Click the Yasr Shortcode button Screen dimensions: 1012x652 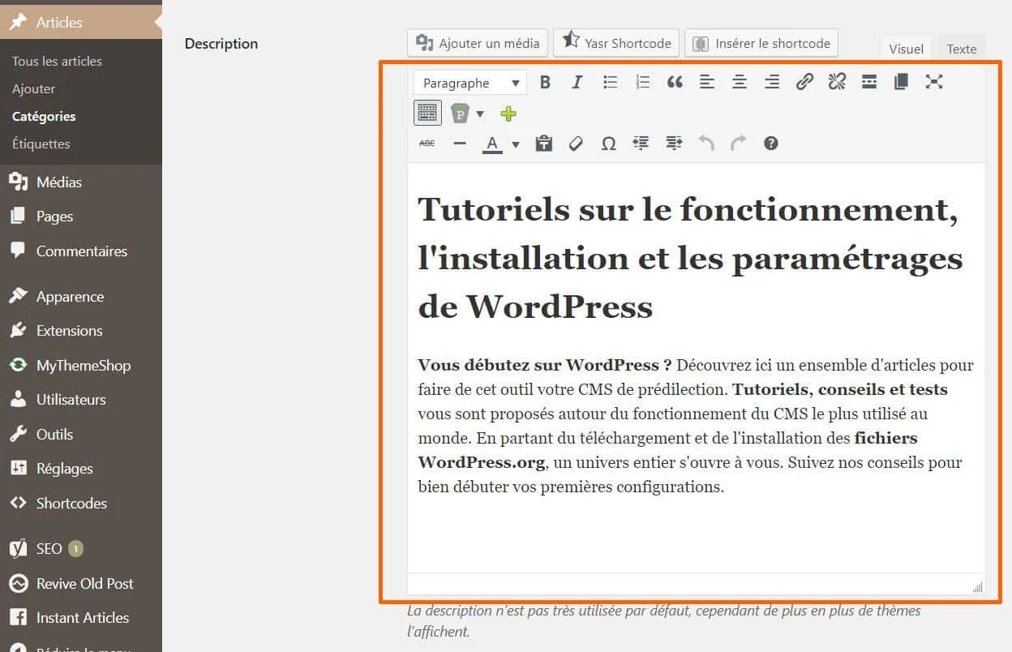(617, 43)
